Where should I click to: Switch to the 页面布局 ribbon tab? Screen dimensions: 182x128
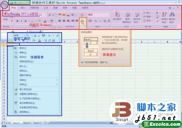[34, 8]
